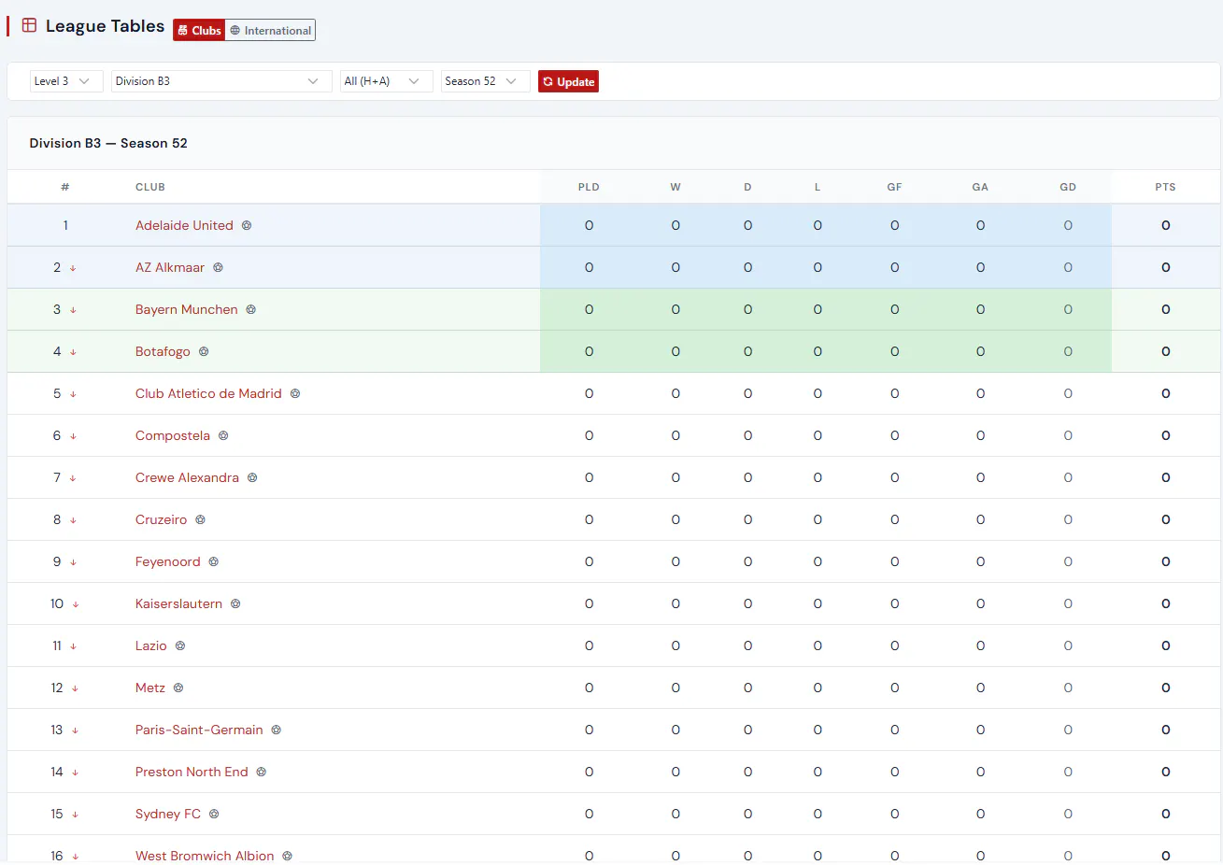
Task: Click the icon beside Preston North End
Action: point(262,772)
